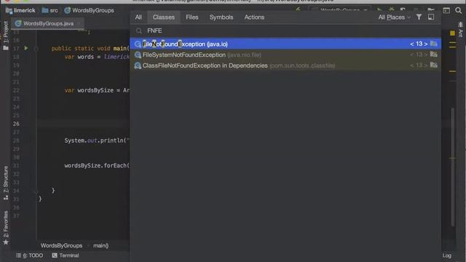Switch to the Actions search tab

(254, 17)
